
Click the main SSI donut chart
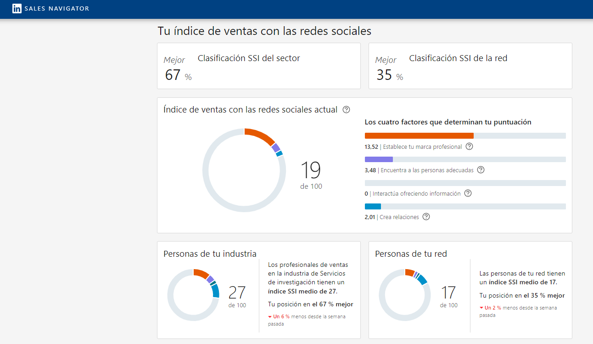244,170
